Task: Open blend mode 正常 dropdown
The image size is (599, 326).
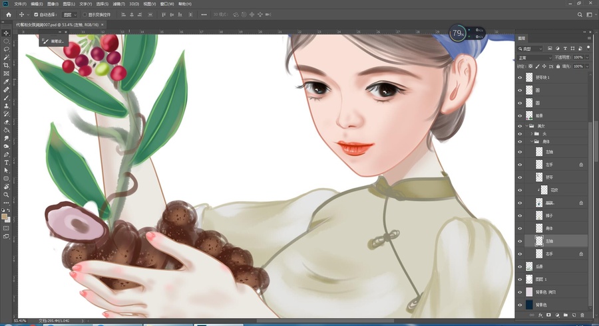Action: (x=535, y=58)
